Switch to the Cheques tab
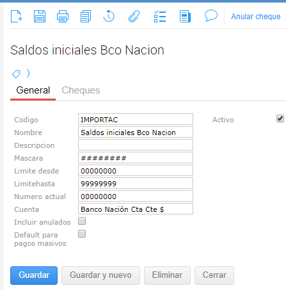The height and width of the screenshot is (290, 286). 81,90
